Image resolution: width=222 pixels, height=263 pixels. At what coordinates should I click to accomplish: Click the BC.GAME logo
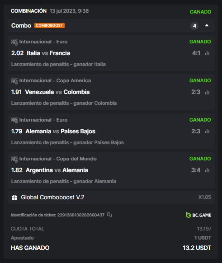198,215
